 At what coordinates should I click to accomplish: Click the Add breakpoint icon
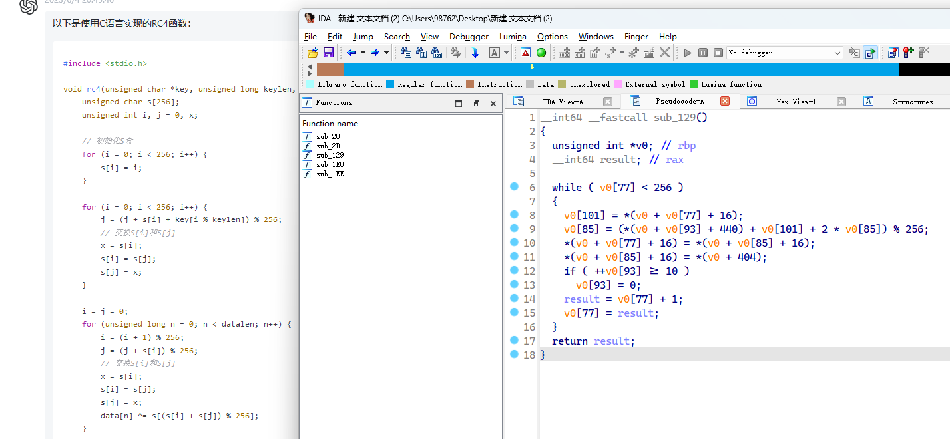[909, 53]
